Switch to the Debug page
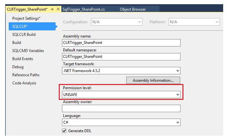The height and width of the screenshot is (138, 228). [x=18, y=67]
